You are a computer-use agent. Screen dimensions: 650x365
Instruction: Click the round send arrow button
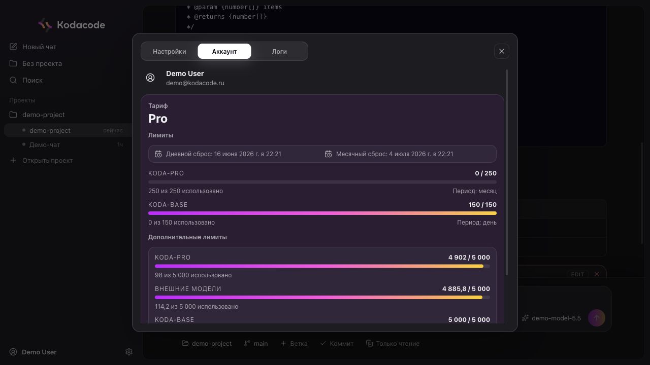597,318
